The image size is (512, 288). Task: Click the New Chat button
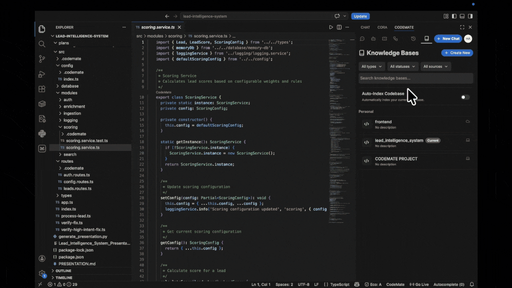click(448, 39)
